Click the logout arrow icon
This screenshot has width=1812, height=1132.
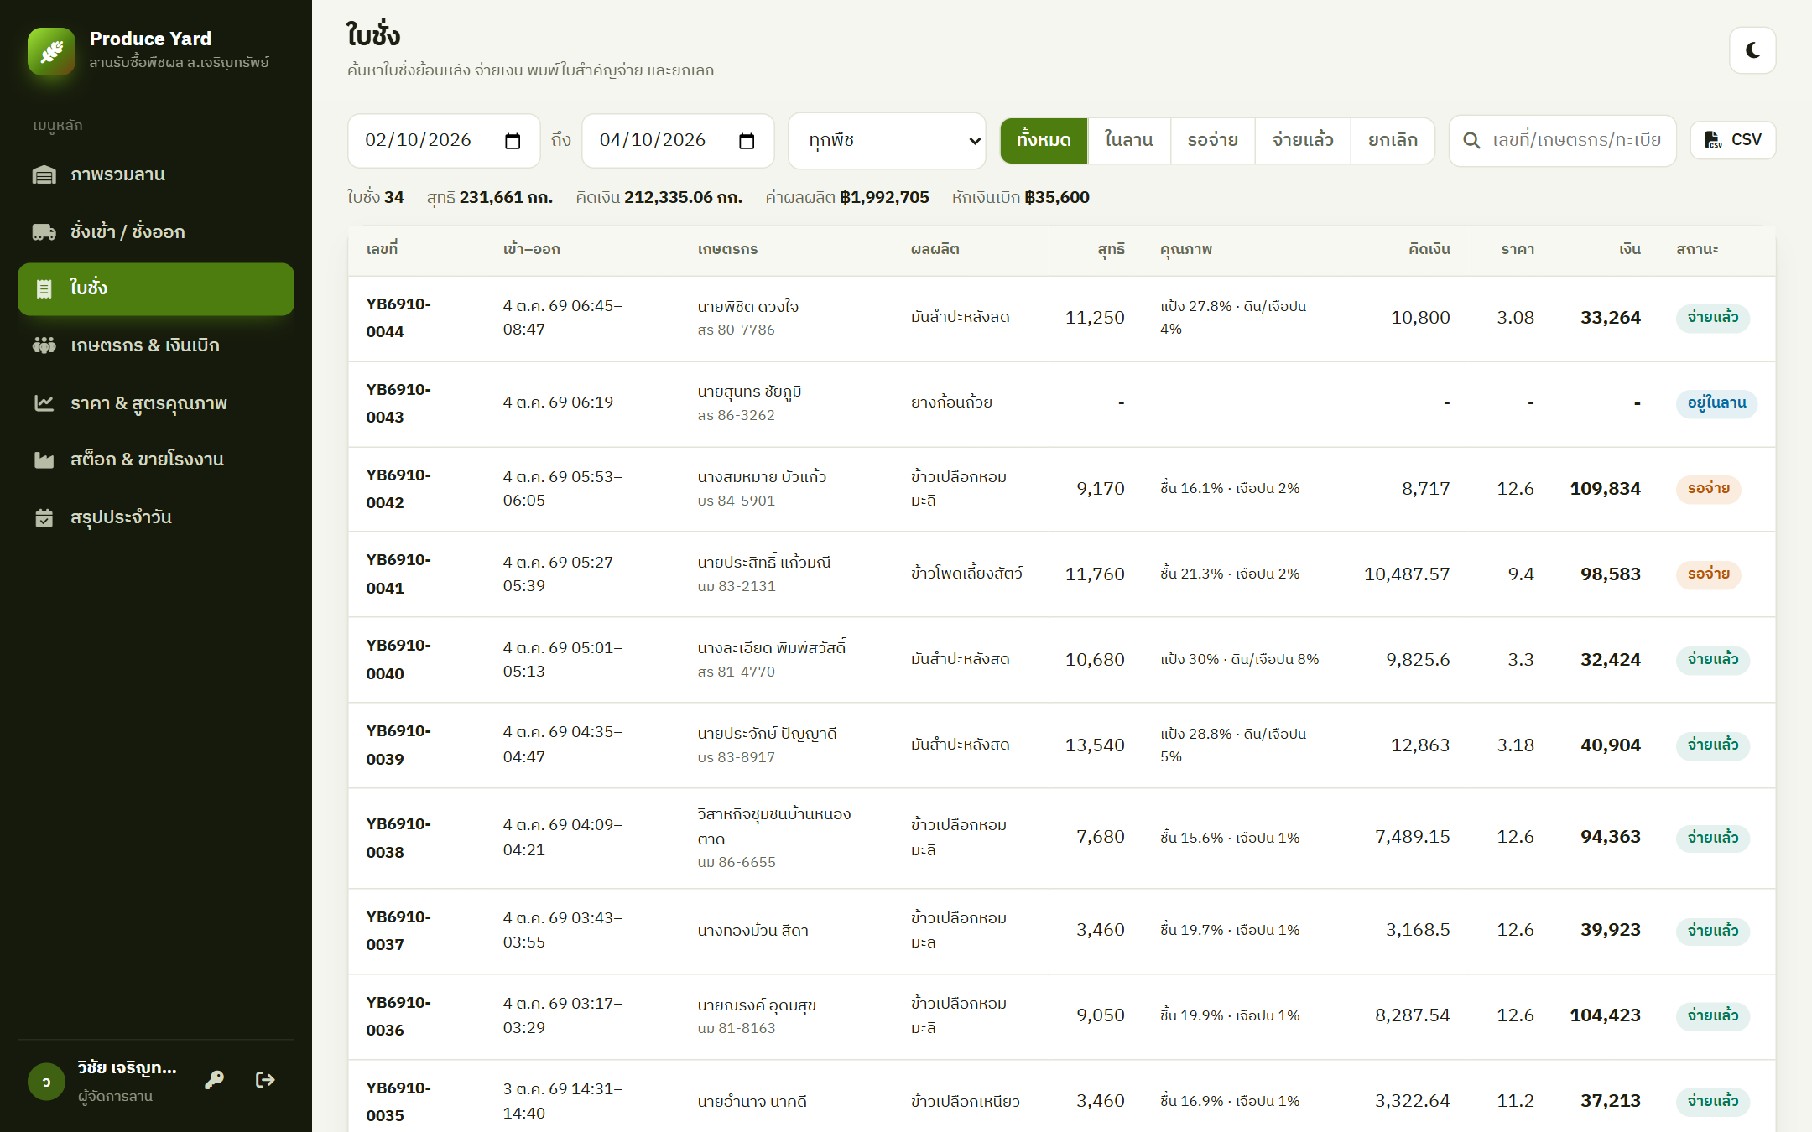265,1080
